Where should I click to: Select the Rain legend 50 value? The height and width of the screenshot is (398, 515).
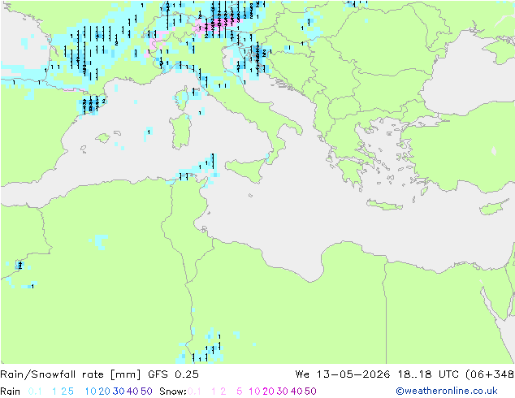coord(146,392)
